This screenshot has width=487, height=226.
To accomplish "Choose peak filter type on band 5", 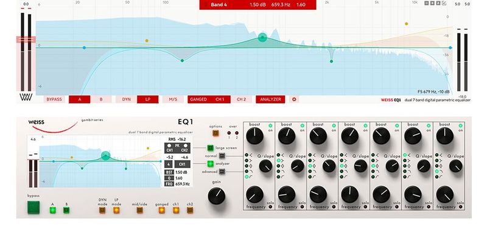I will 373,166.
